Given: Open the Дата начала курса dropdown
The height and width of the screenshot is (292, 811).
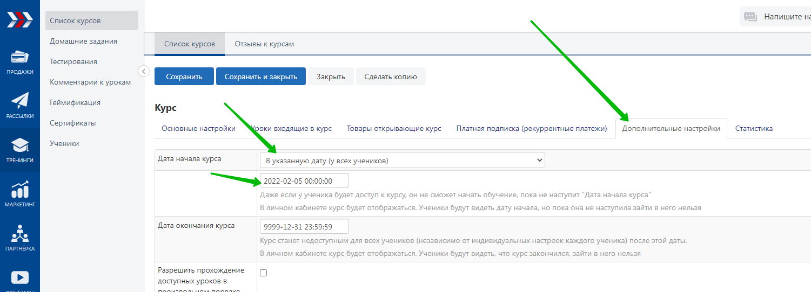Looking at the screenshot, I should click(402, 160).
